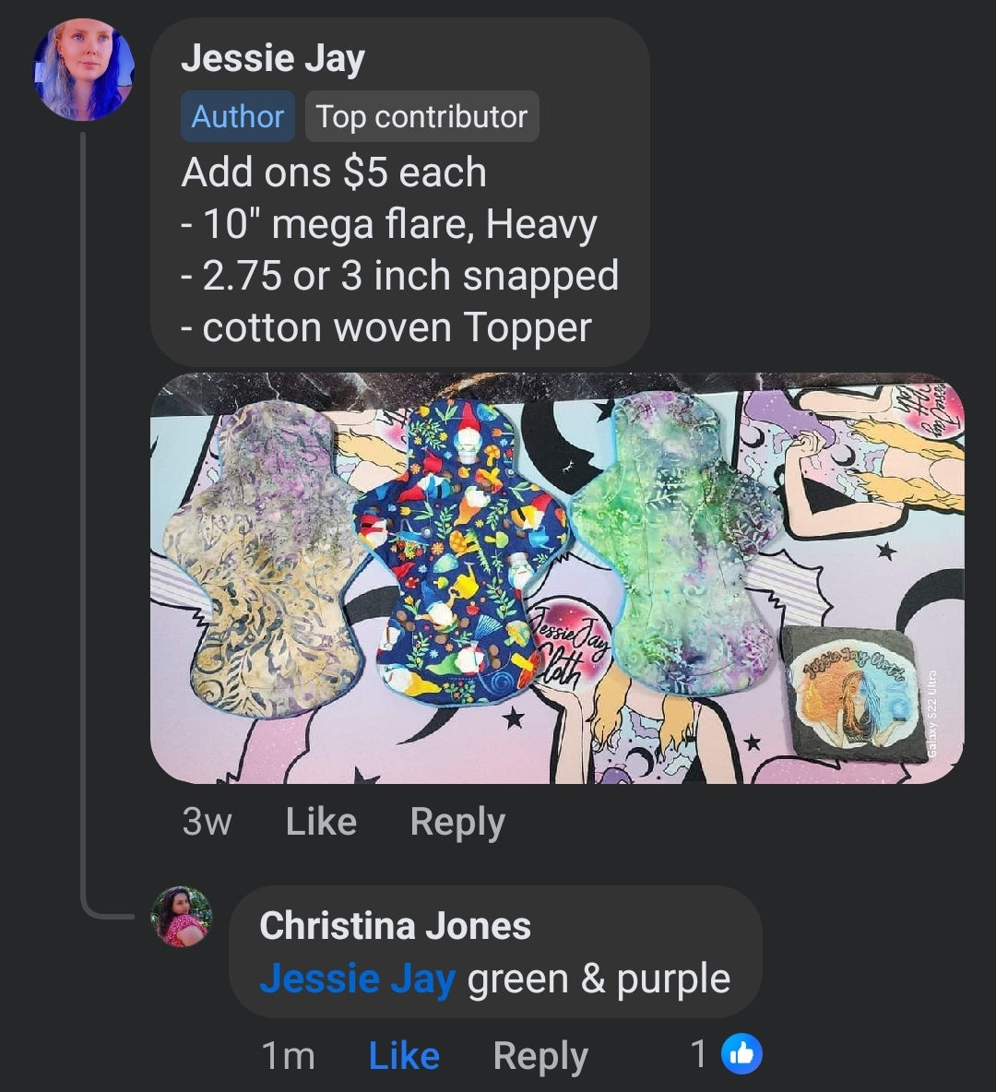Click the 1m timestamp
Screen dimensions: 996x1092
tap(288, 1055)
